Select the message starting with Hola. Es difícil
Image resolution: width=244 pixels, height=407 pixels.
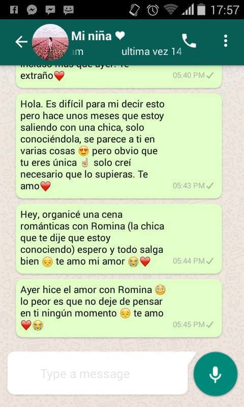(119, 146)
